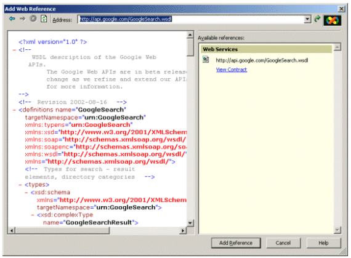Screen dimensions: 351x258
Task: Click the Help button
Action: coord(324,243)
